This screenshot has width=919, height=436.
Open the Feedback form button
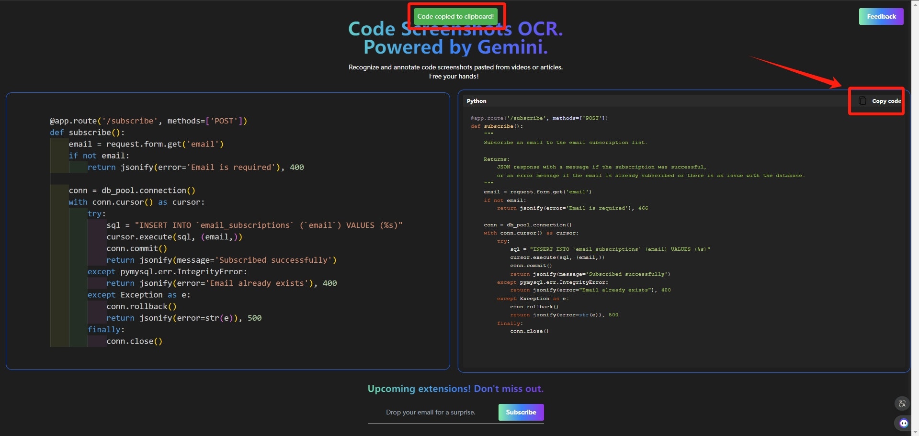pos(881,16)
